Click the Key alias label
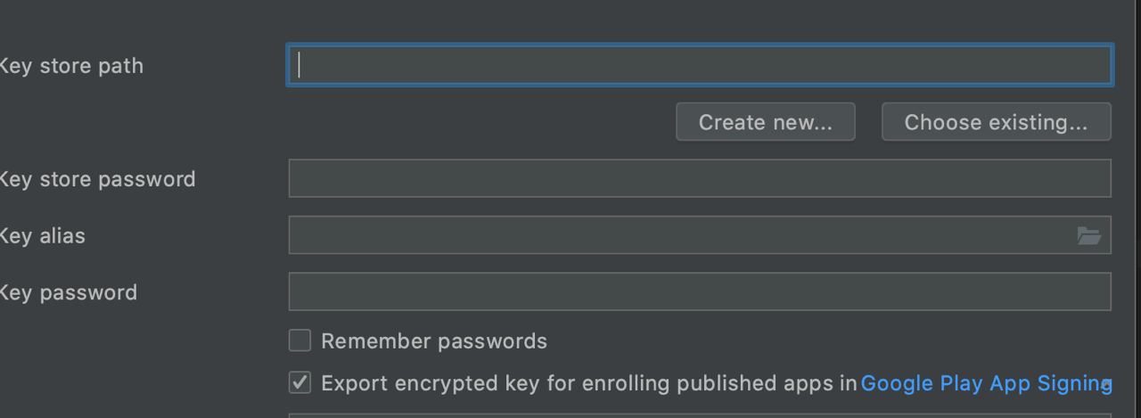 (43, 236)
